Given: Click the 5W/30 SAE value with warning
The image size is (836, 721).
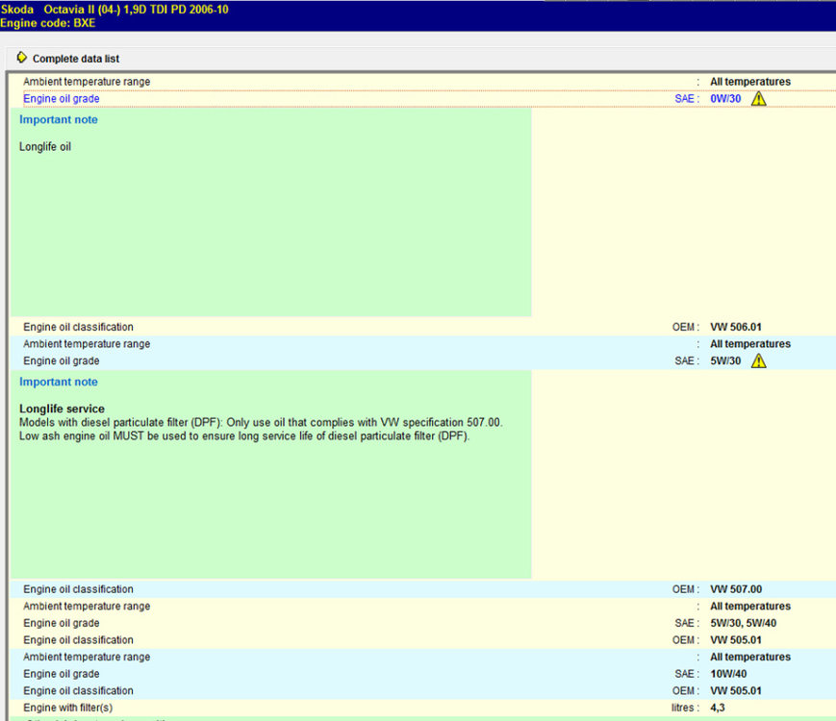Looking at the screenshot, I should pyautogui.click(x=725, y=360).
